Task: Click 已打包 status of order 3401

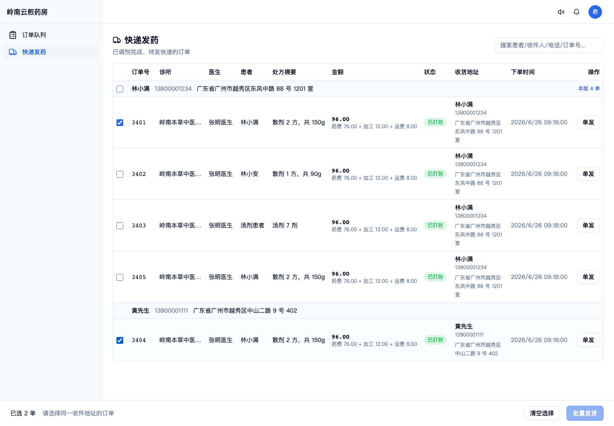Action: coord(435,122)
